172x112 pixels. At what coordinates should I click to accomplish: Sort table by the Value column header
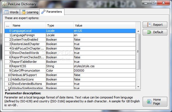pos(105,25)
